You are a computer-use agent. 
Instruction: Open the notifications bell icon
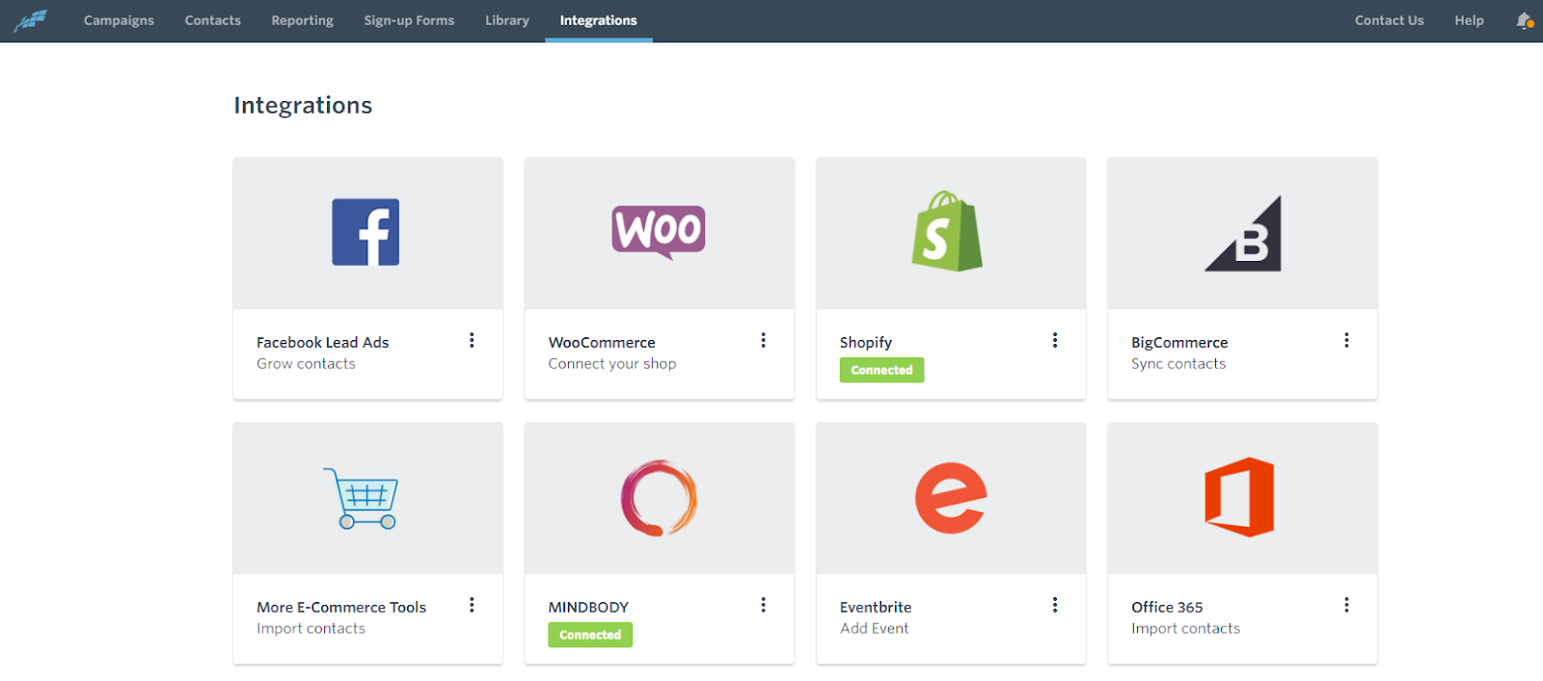tap(1524, 20)
